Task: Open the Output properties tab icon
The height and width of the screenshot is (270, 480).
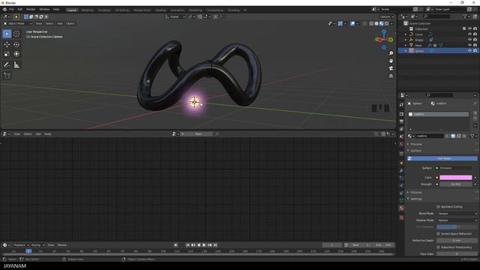Action: point(402,121)
